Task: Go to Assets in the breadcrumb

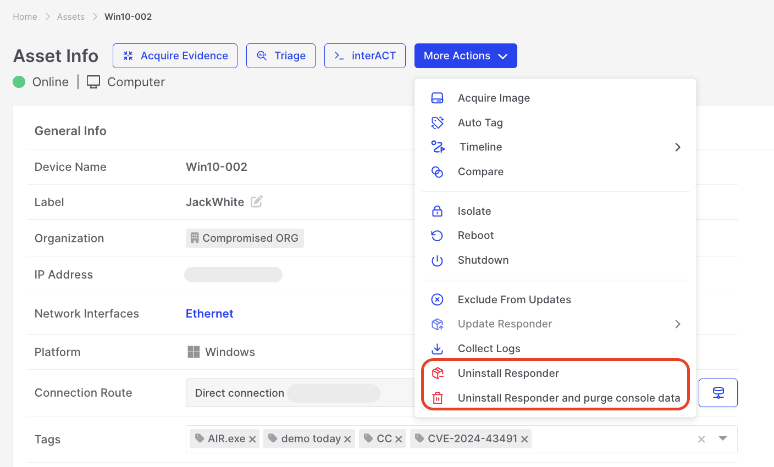Action: [x=71, y=16]
